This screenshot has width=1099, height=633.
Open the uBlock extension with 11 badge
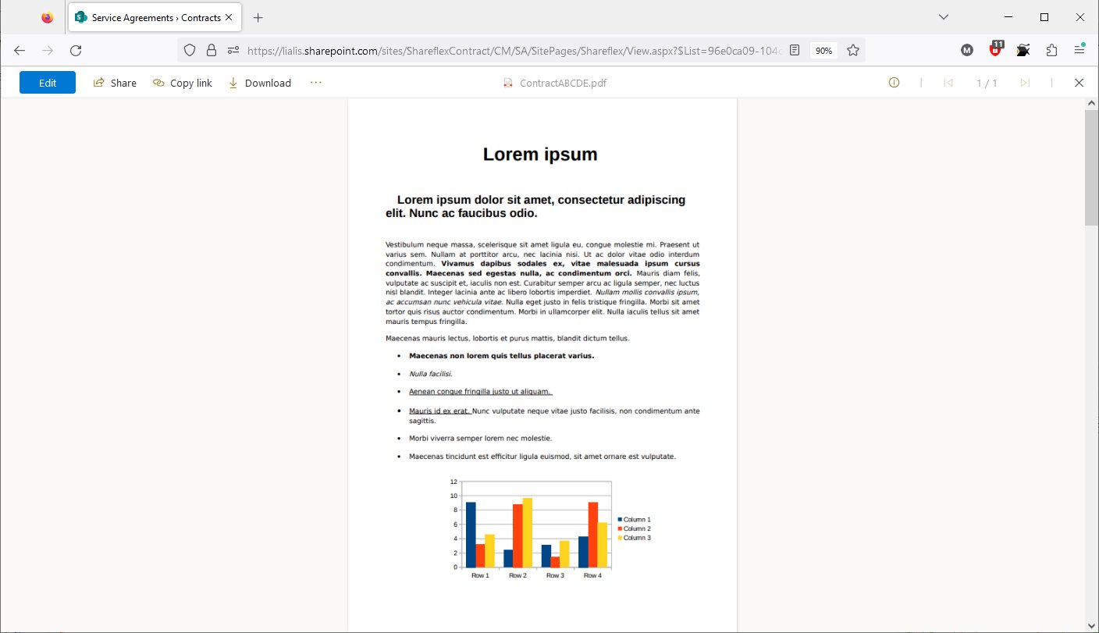(x=995, y=48)
